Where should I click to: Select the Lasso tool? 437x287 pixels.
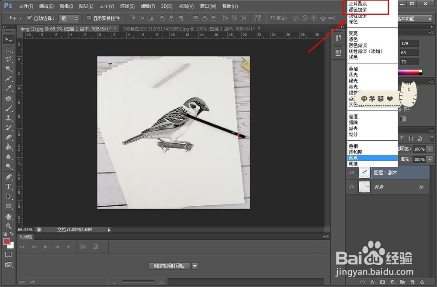point(8,59)
